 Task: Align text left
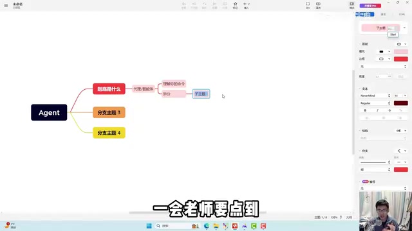[x=367, y=118]
